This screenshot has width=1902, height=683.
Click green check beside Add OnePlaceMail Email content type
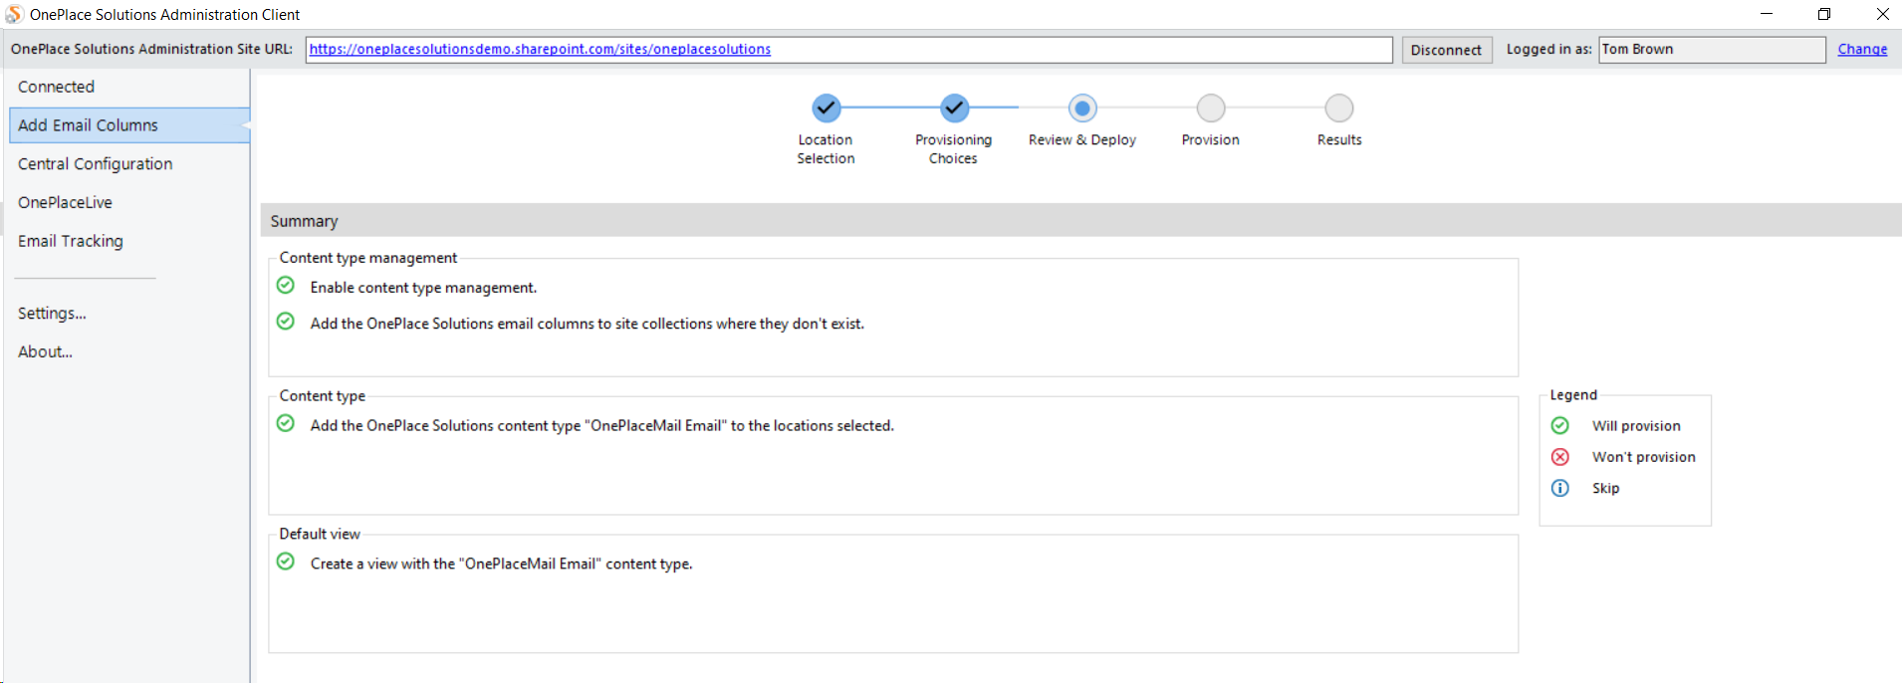[286, 423]
